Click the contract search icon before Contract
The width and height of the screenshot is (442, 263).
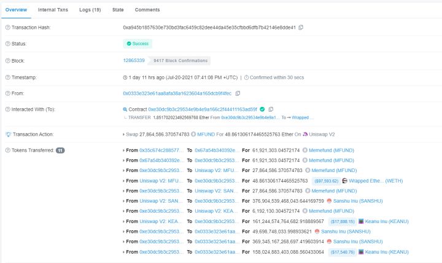(125, 109)
